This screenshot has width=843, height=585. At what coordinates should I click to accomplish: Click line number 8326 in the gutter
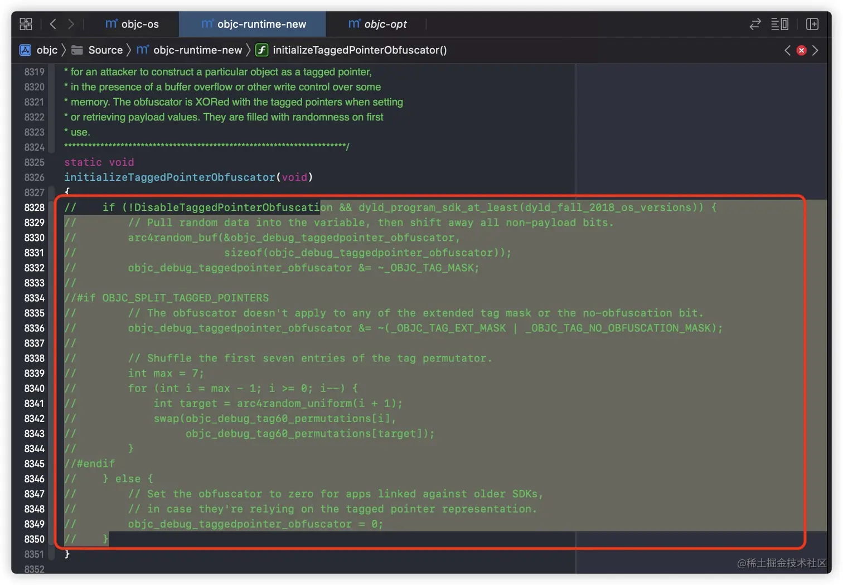point(34,177)
